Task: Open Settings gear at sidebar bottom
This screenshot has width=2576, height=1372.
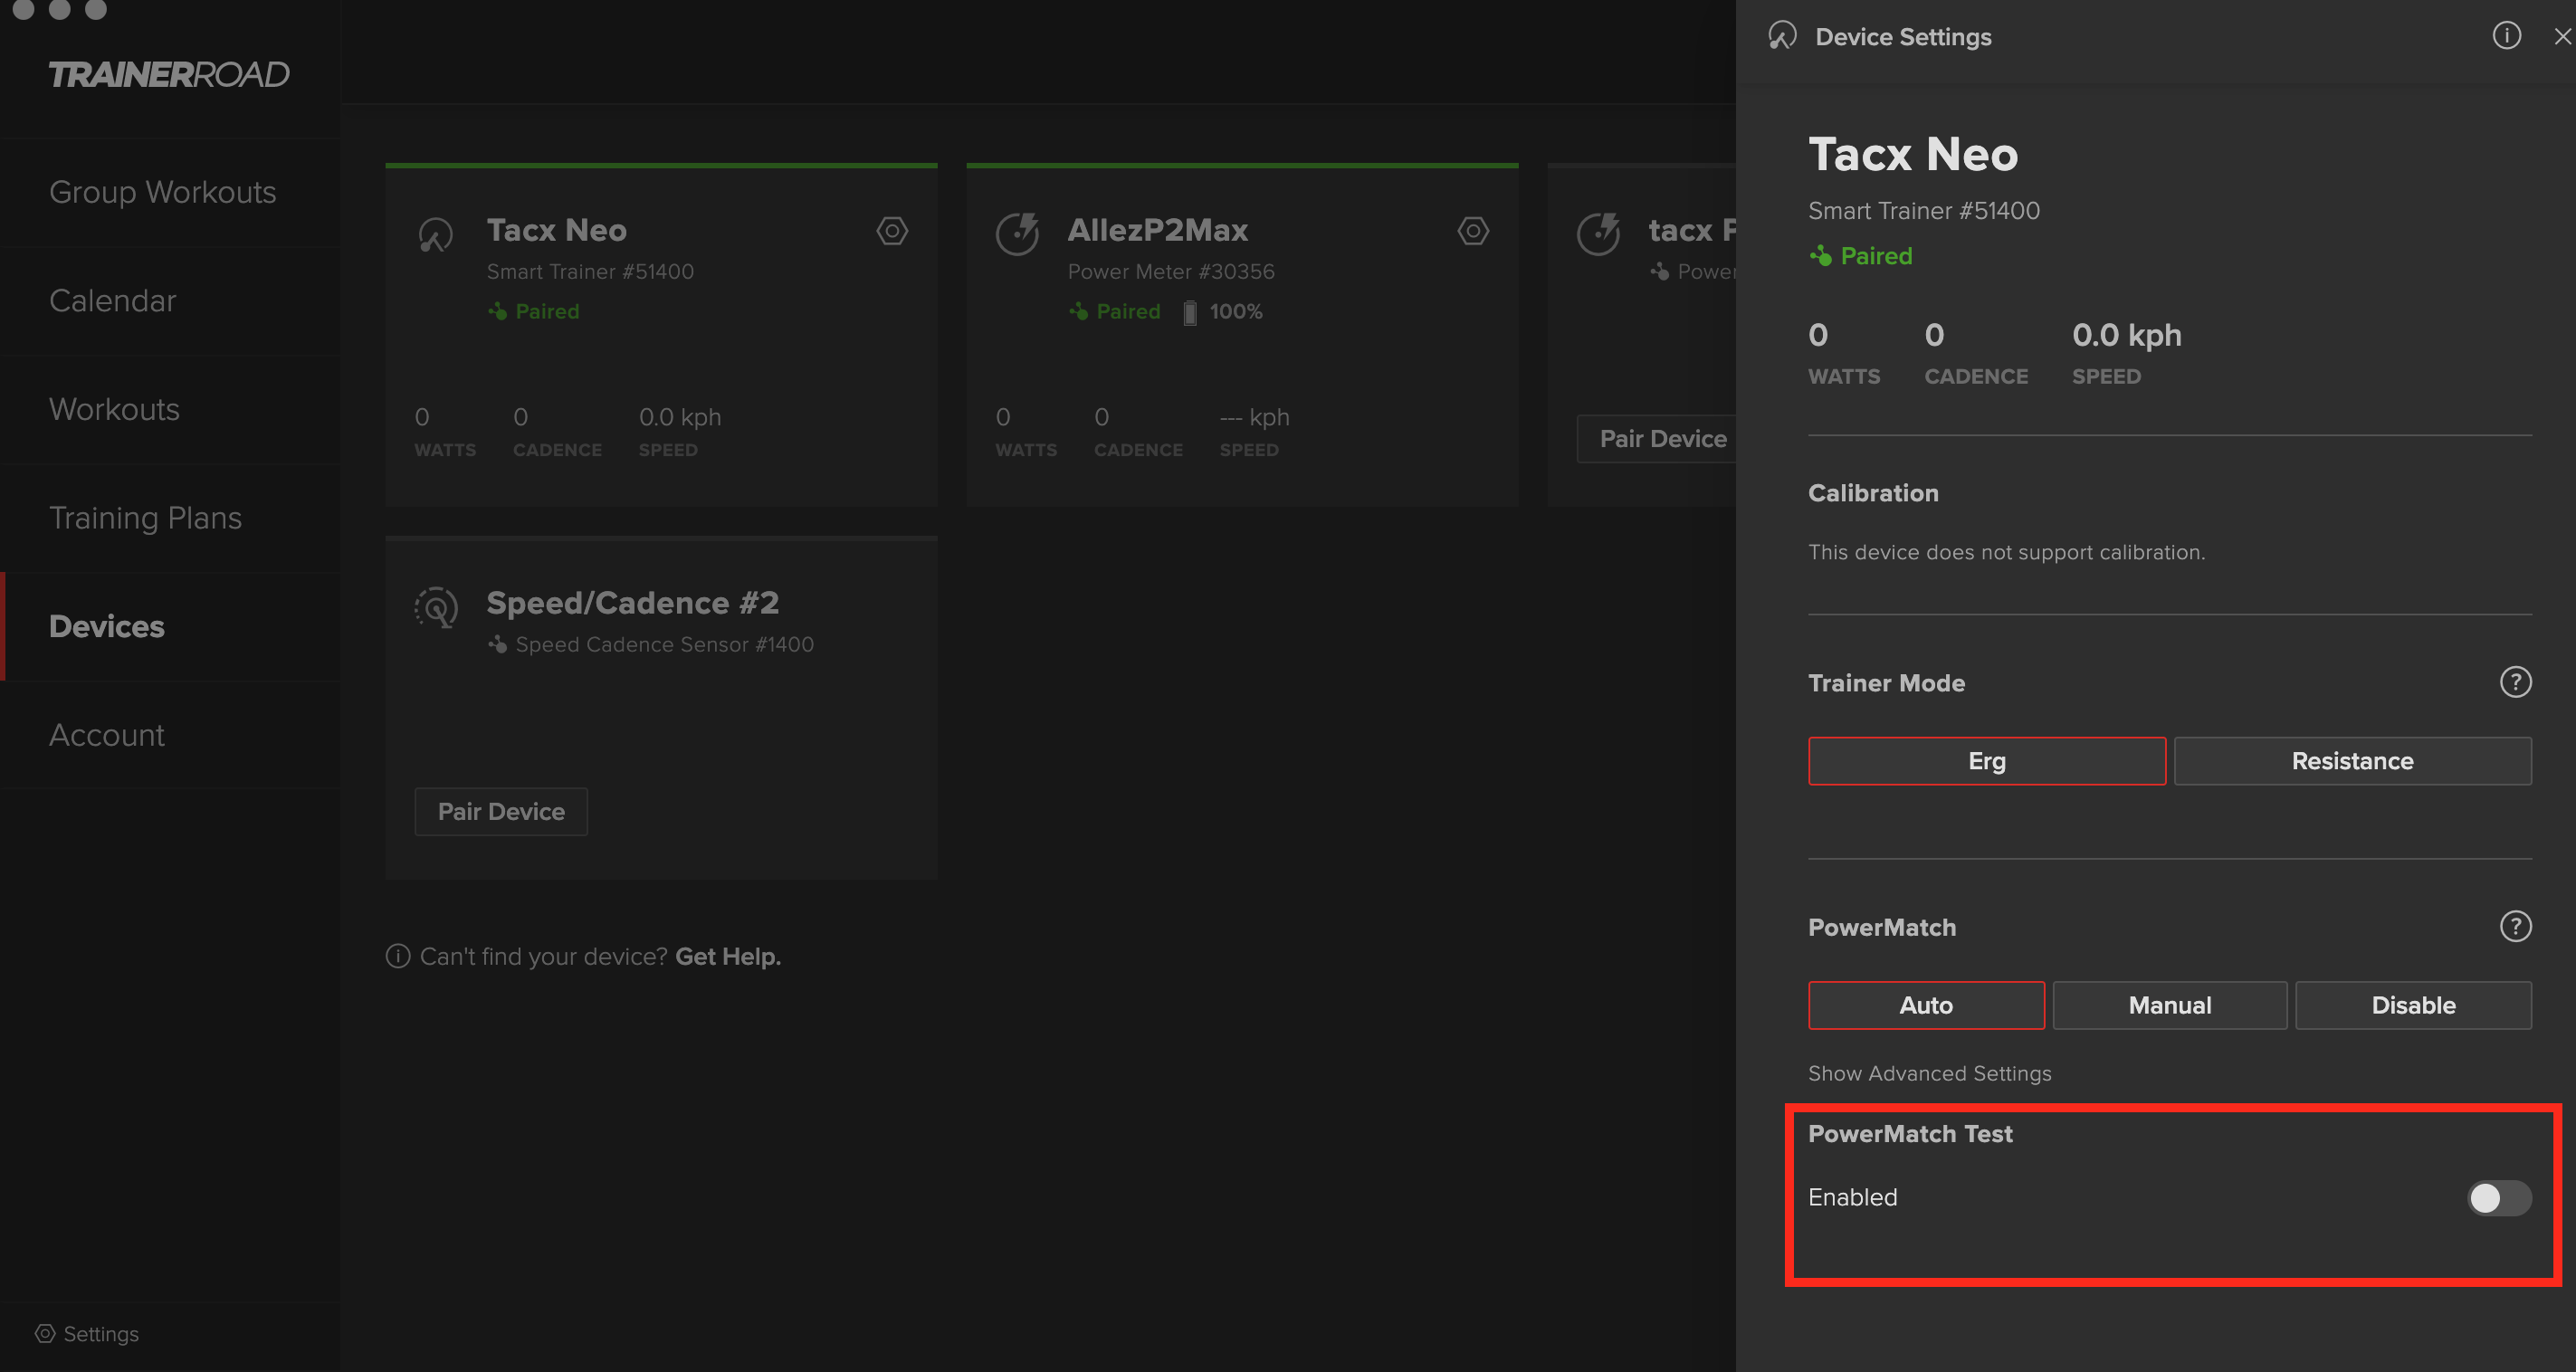Action: click(46, 1333)
